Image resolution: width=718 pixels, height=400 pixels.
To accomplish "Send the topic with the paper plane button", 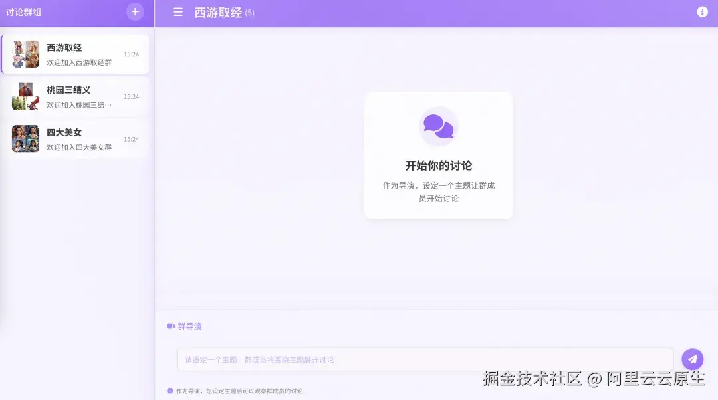I will click(x=692, y=359).
